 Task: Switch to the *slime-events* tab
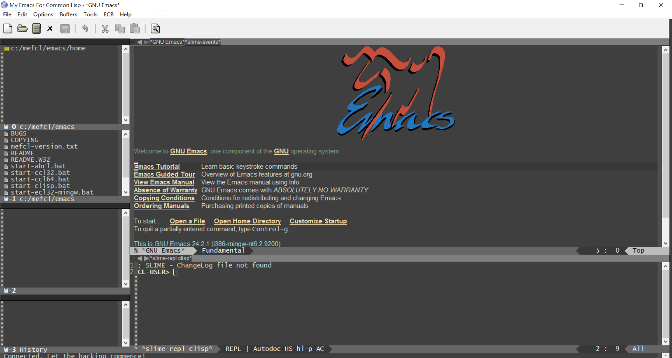point(203,42)
